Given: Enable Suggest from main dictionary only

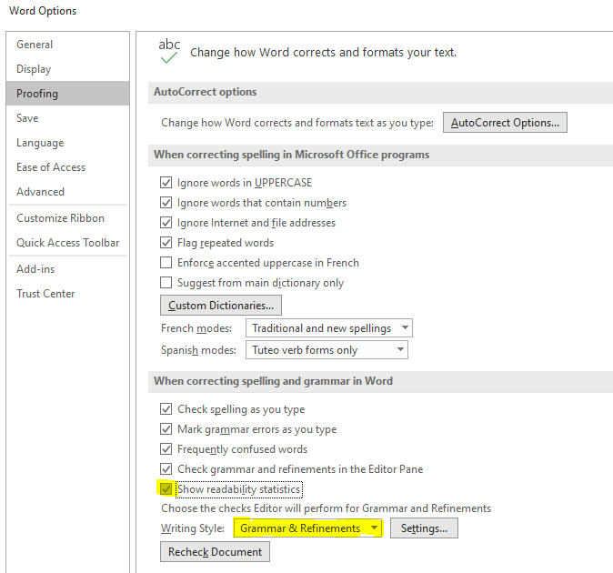Looking at the screenshot, I should [x=166, y=282].
